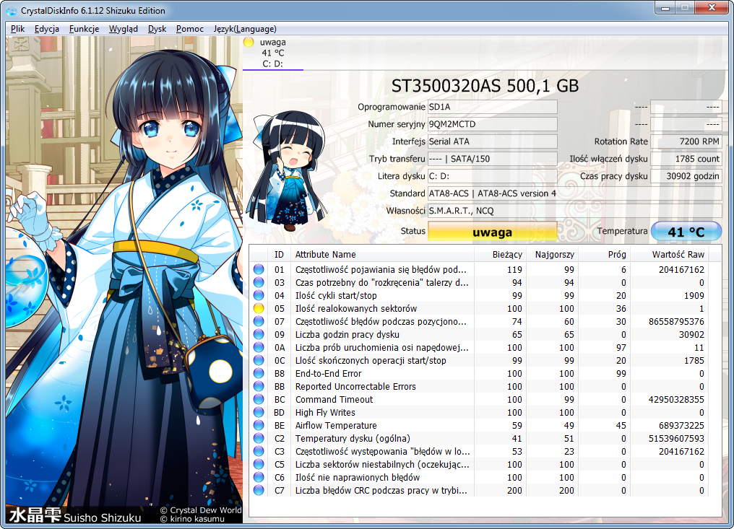Click the large Suisho Shizuku character artwork
734x529 pixels.
click(124, 280)
